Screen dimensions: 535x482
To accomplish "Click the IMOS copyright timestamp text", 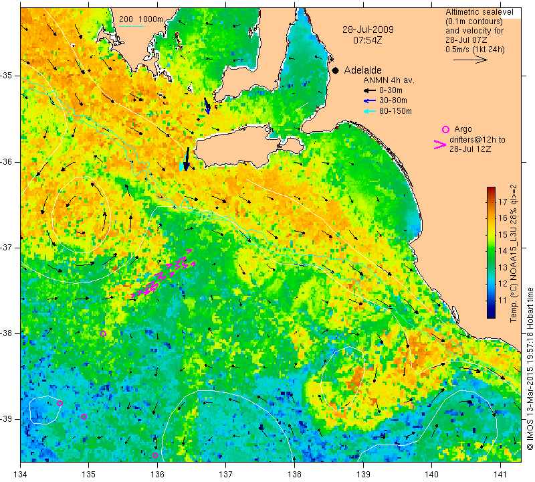I will pos(530,369).
